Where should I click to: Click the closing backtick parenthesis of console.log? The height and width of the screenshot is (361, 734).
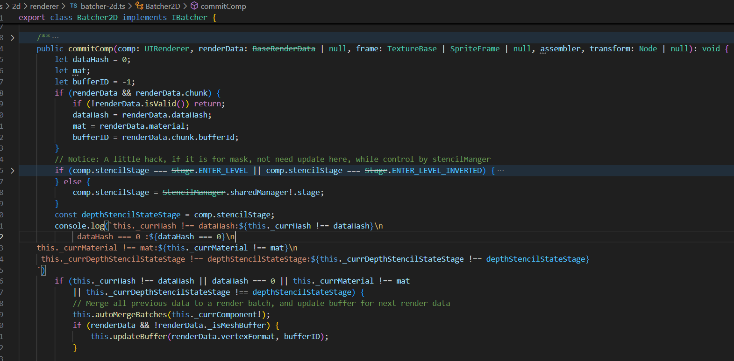(41, 270)
